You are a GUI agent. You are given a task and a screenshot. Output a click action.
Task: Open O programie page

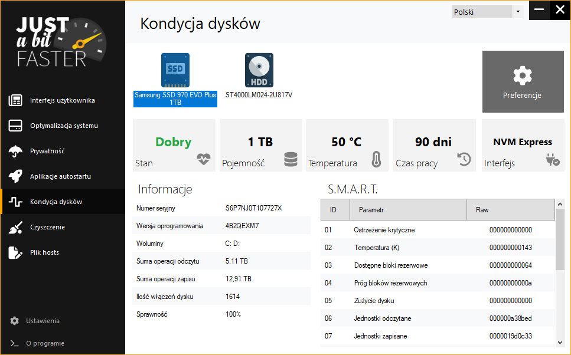point(45,343)
